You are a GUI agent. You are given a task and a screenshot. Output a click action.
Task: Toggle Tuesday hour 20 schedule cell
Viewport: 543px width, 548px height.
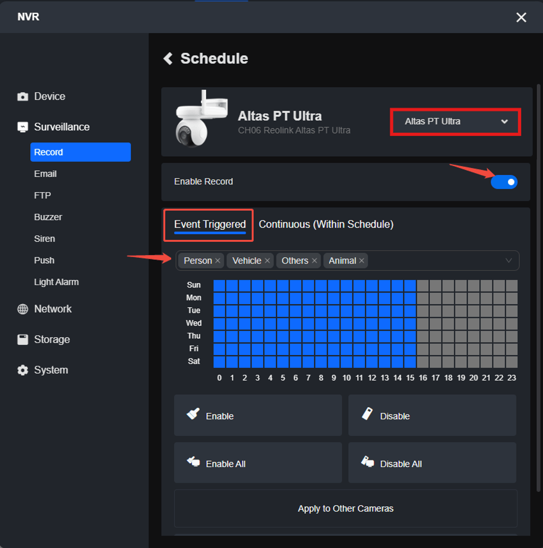pos(474,311)
